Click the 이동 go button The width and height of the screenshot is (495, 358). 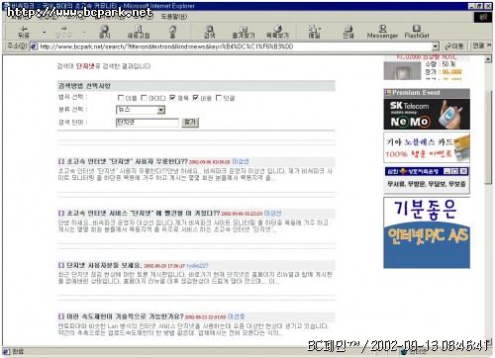pyautogui.click(x=454, y=46)
